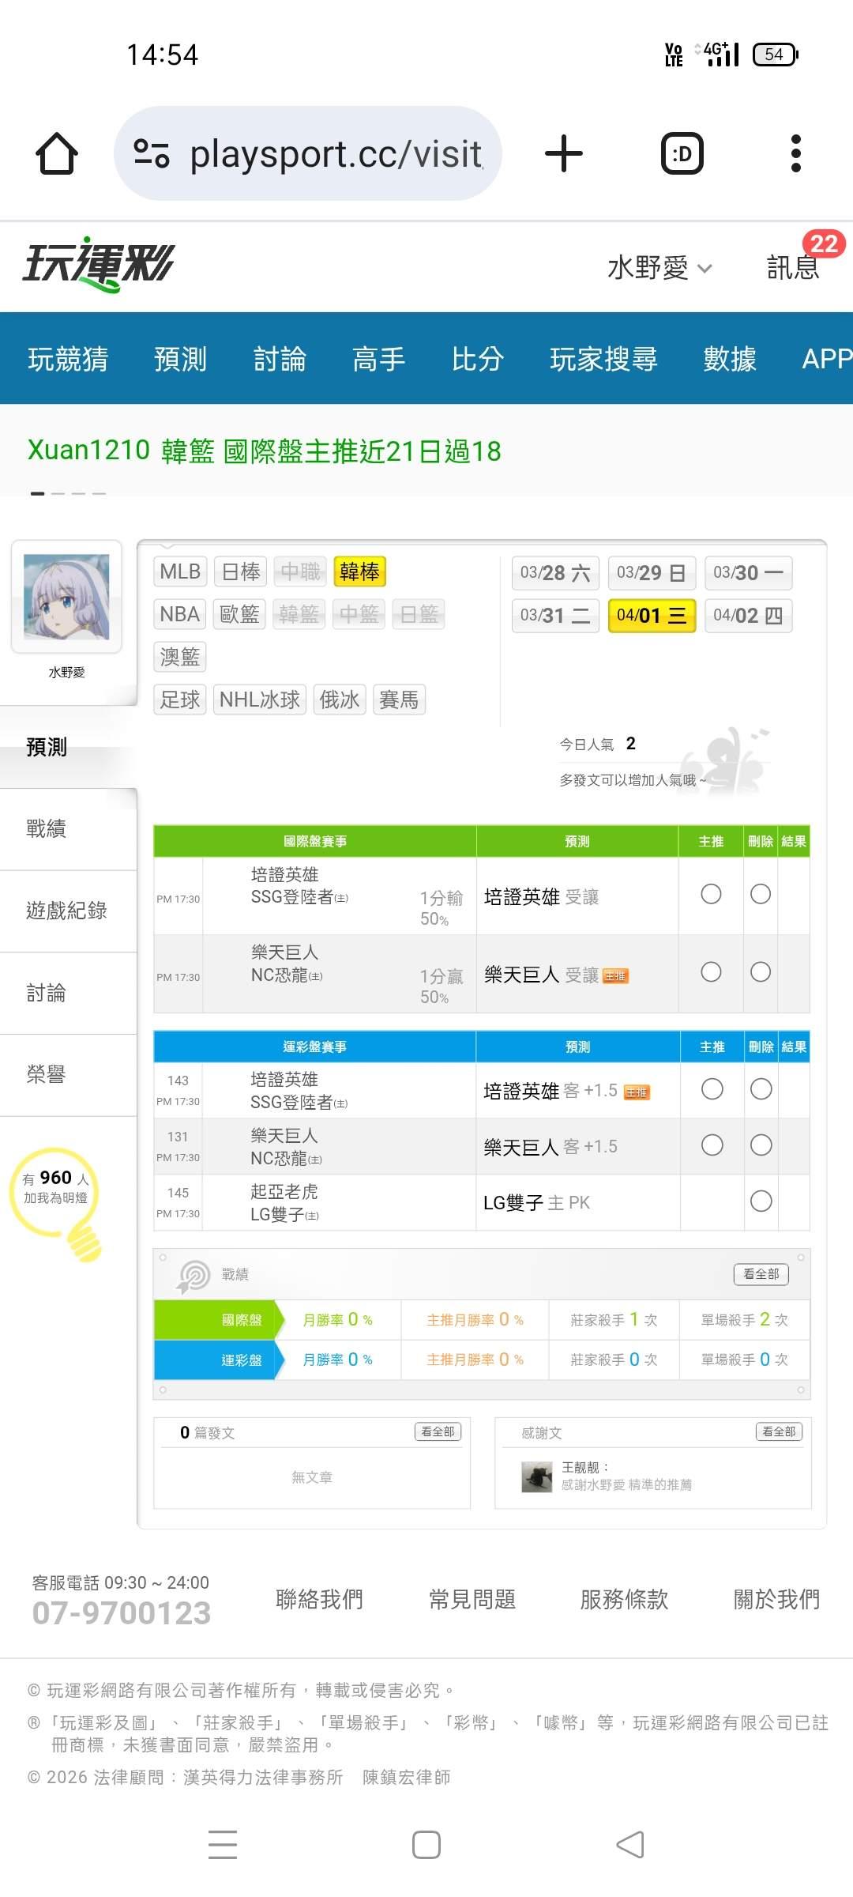Open 聯絡我們 footer link
Viewport: 853px width, 1897px height.
pyautogui.click(x=319, y=1600)
